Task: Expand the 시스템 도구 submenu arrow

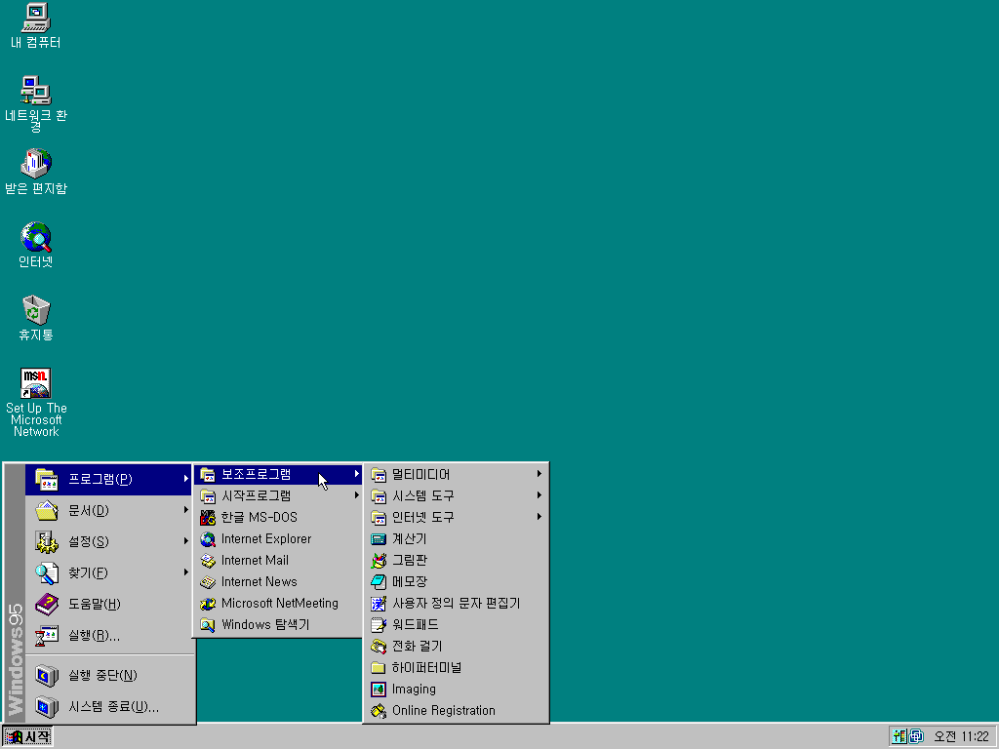Action: click(x=539, y=494)
